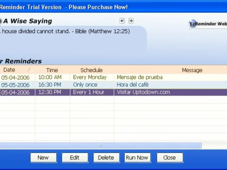This screenshot has height=170, width=227.
Task: Click the 'Every Monday' schedule cell
Action: pos(92,77)
